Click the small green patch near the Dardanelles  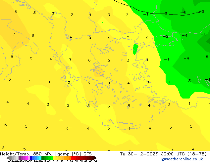coord(135,50)
